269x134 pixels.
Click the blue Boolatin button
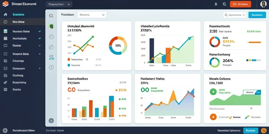coord(257,15)
